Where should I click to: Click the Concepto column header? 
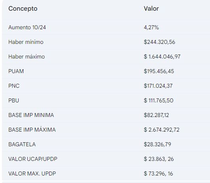[x=23, y=9]
